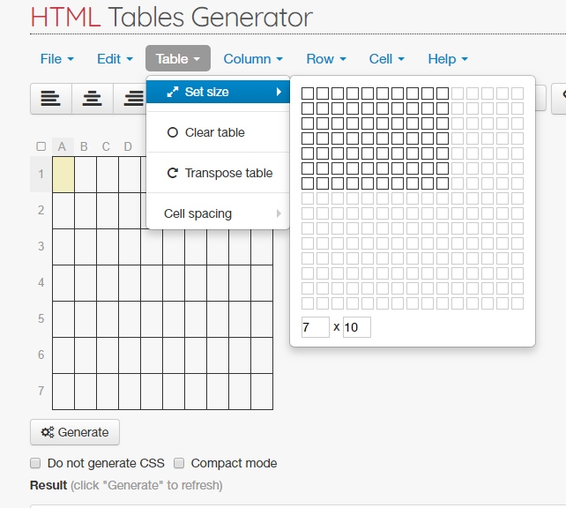Select column header D

pos(128,146)
